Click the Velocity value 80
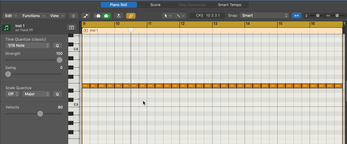This screenshot has width=347, height=144. point(60,107)
